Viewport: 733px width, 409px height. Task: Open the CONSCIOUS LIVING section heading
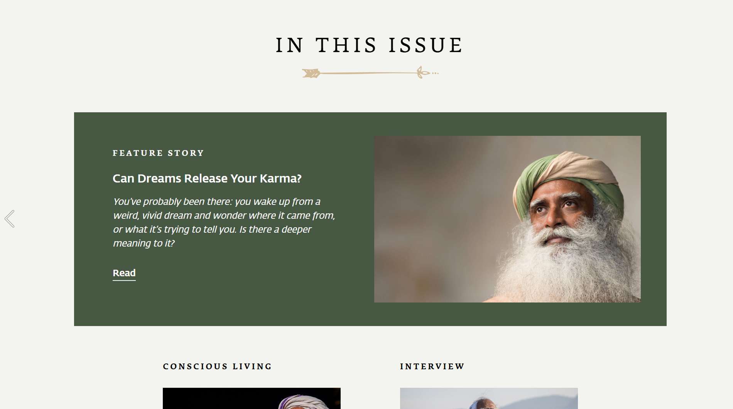point(217,366)
